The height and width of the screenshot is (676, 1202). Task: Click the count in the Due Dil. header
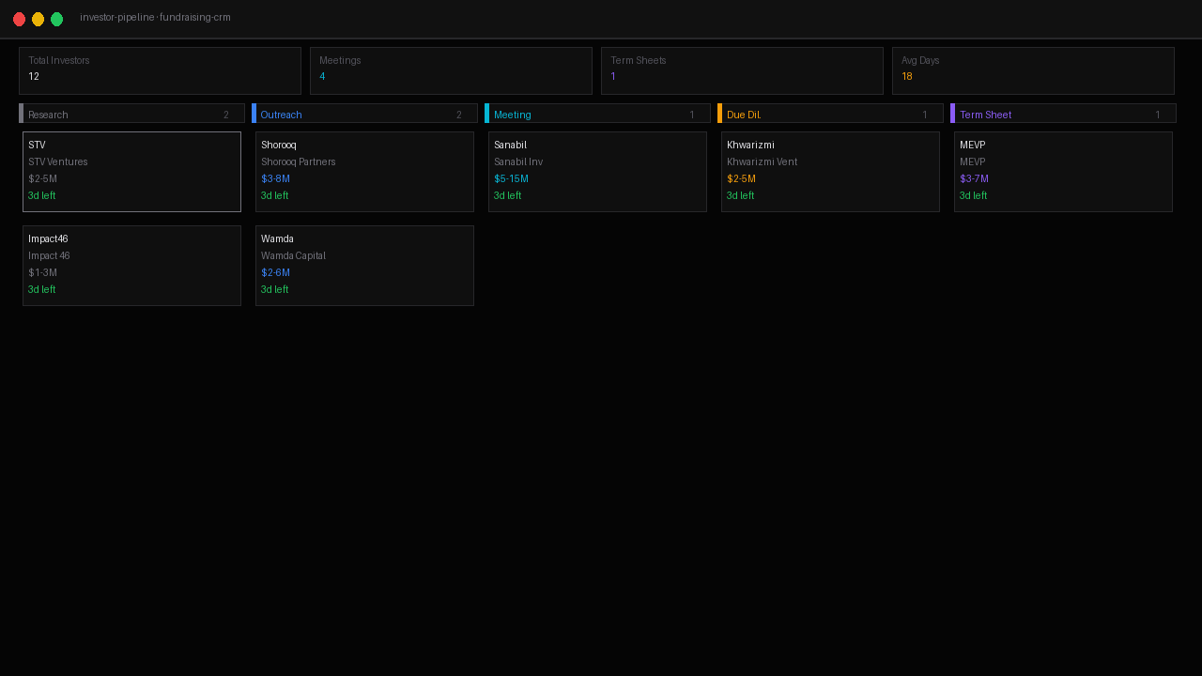point(924,115)
